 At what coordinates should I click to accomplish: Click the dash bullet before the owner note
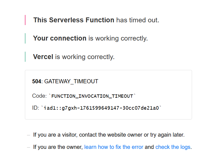coord(28,147)
